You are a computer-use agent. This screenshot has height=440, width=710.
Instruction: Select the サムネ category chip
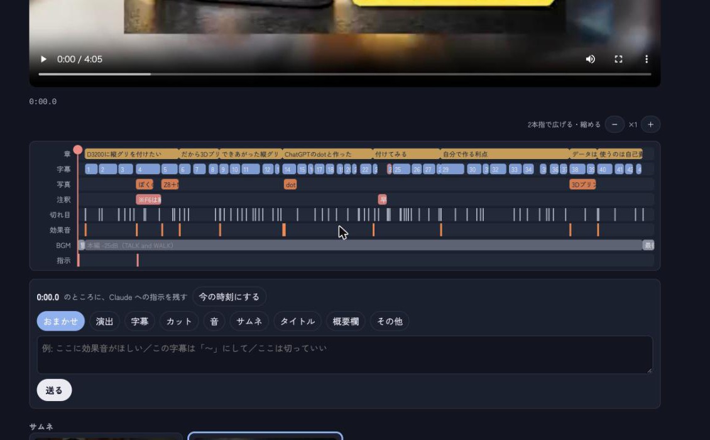pyautogui.click(x=249, y=321)
